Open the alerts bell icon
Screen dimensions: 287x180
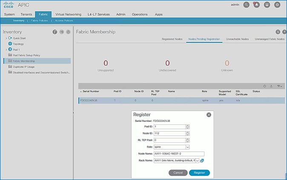[x=257, y=5]
